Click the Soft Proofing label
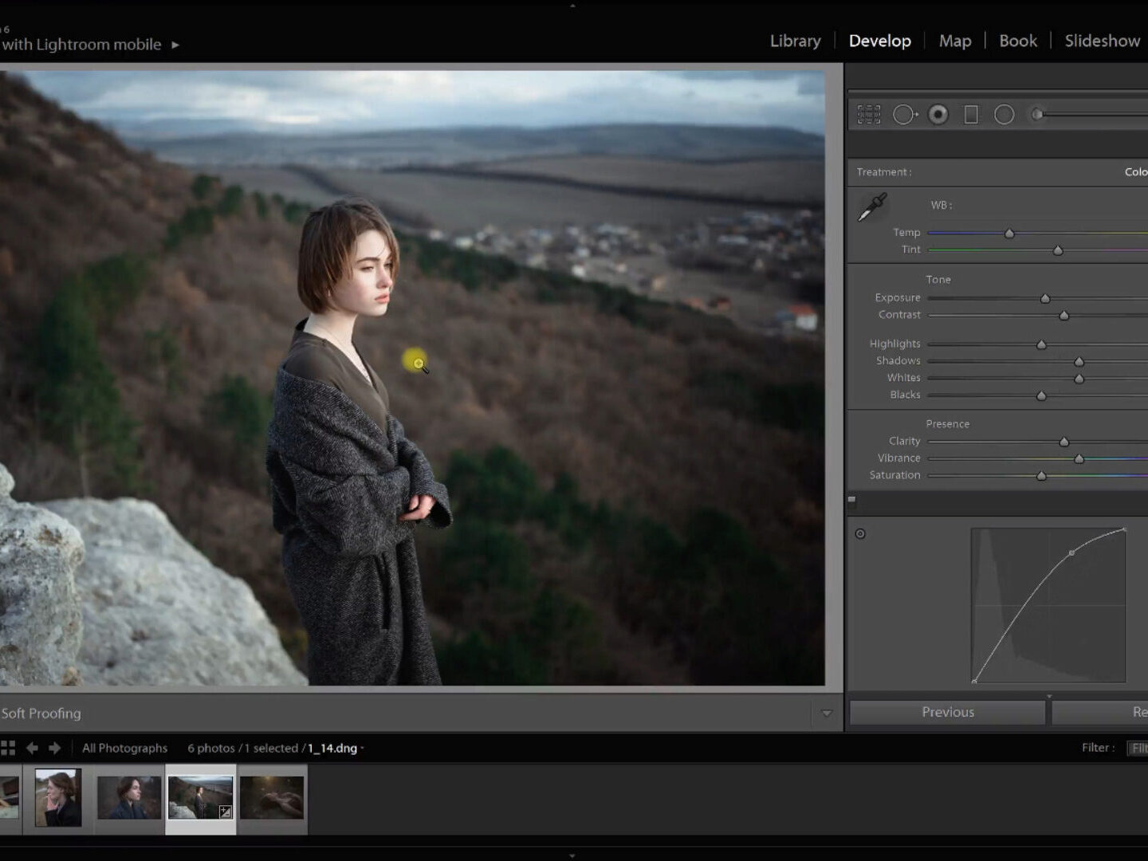 41,714
